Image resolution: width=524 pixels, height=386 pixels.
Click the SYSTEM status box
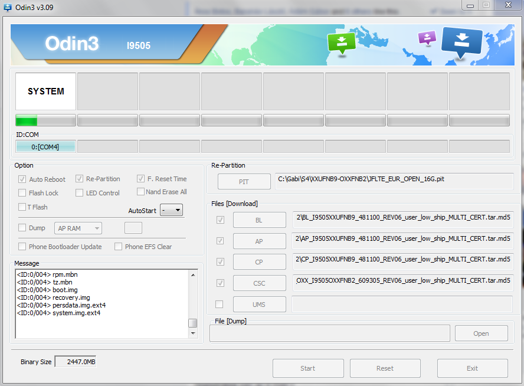click(46, 91)
